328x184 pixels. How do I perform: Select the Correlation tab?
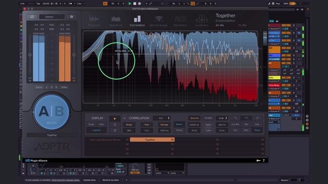(137, 21)
